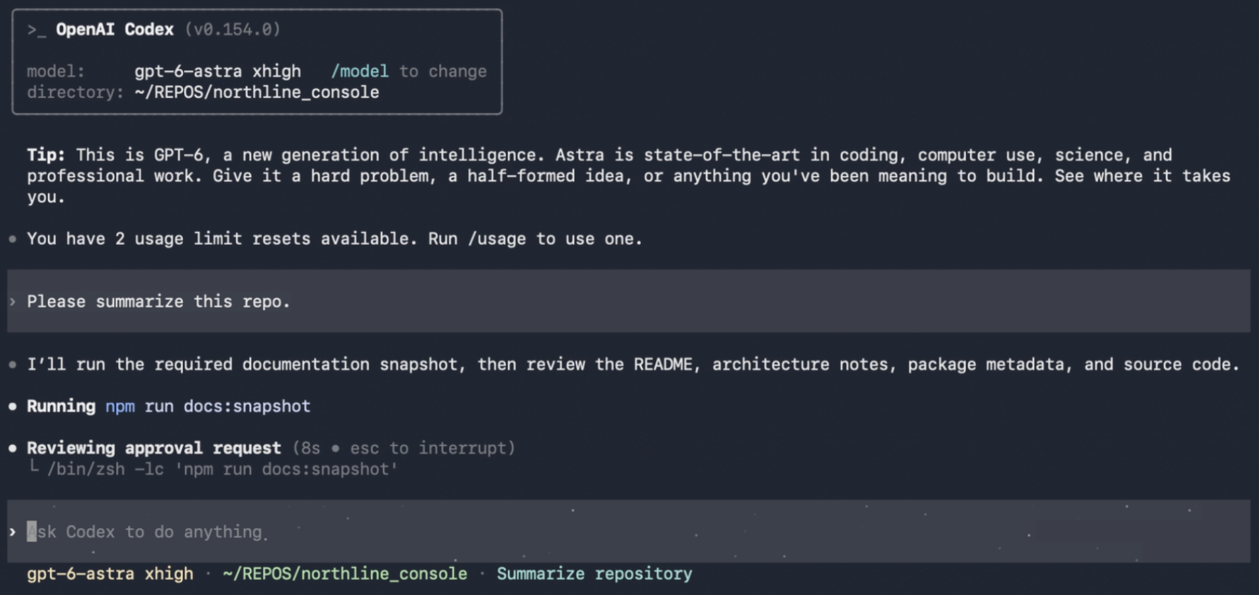Screen dimensions: 1259x595
Task: Click the 'Tip:' label
Action: [46, 155]
